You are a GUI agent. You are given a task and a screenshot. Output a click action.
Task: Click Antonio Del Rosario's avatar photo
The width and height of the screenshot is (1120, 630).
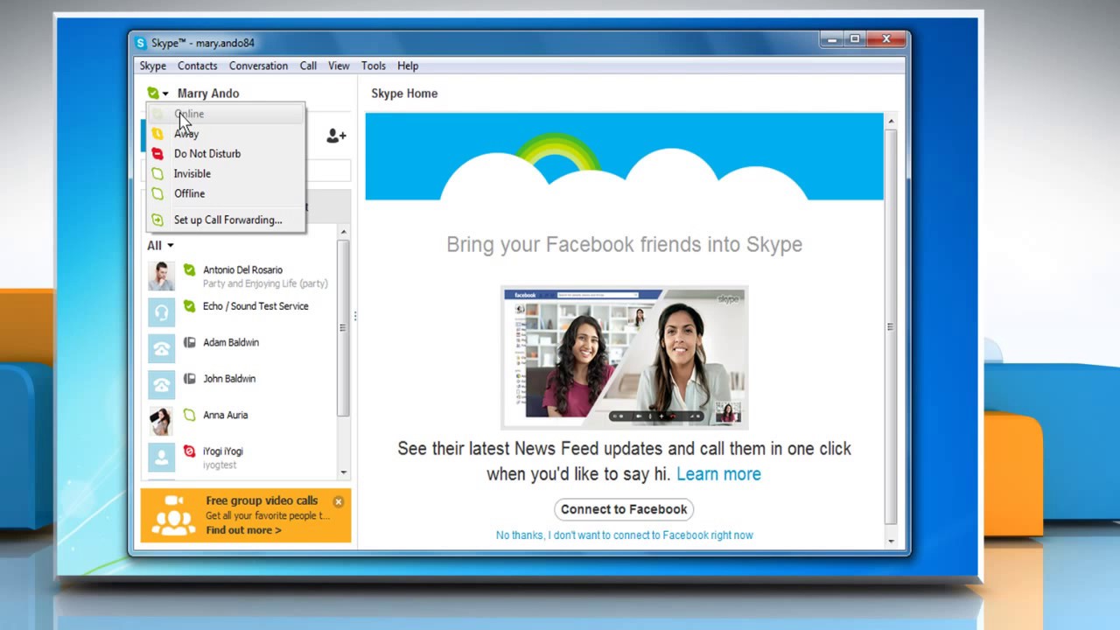coord(161,276)
